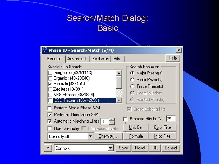Screen dimensions: 219x164
Task: Click subfile list scroll down arrow
Action: pos(119,100)
